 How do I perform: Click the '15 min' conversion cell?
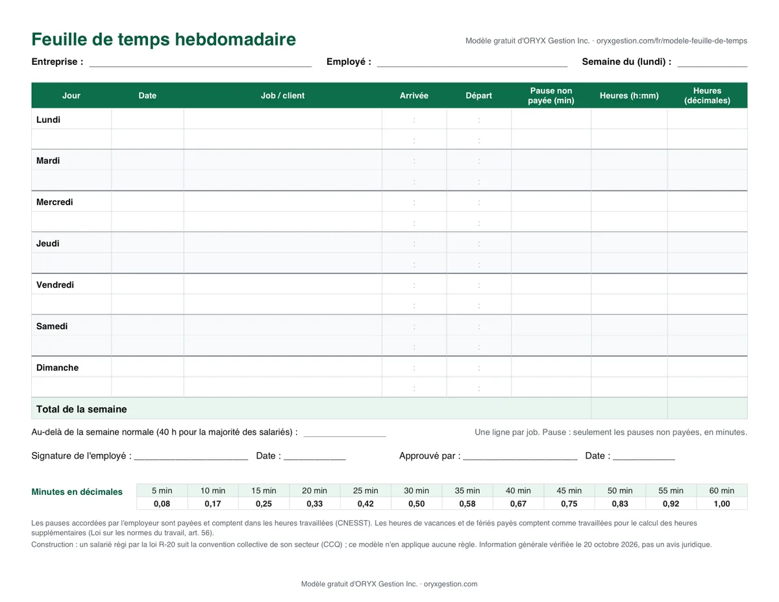pos(264,490)
